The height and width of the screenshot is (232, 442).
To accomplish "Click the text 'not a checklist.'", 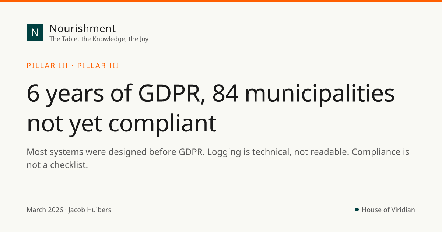I will [x=57, y=165].
